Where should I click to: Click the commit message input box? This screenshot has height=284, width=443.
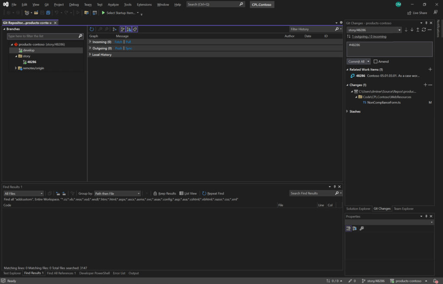pyautogui.click(x=388, y=49)
